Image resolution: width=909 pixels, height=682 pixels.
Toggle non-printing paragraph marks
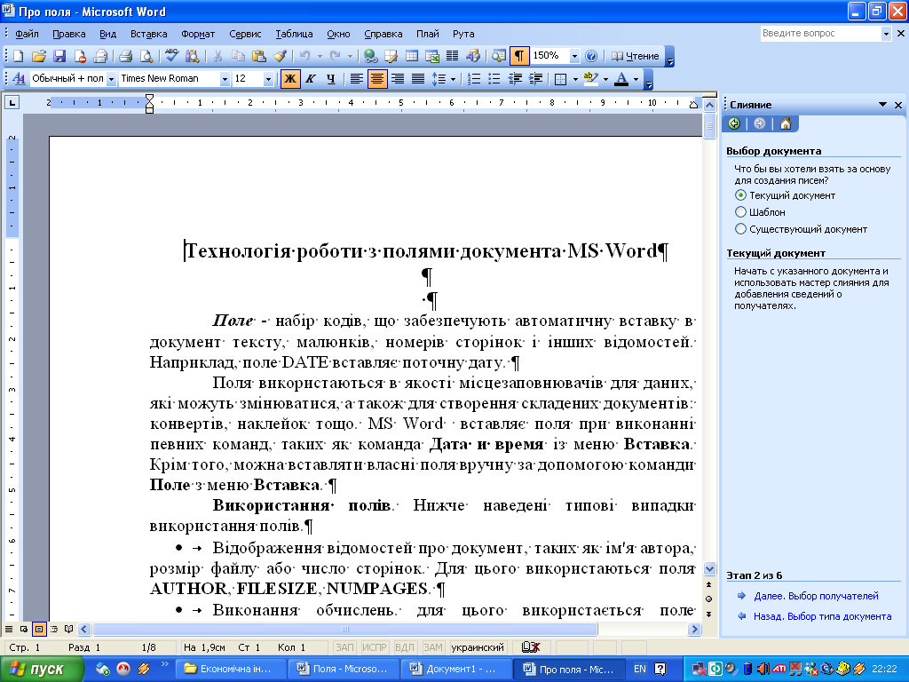pos(518,56)
